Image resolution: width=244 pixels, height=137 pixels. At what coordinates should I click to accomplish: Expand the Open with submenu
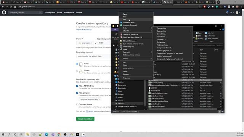(x=136, y=52)
